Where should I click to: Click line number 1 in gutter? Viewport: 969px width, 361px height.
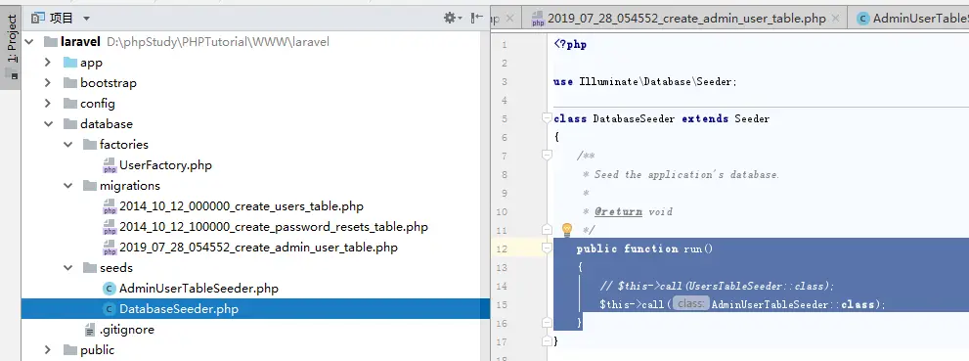(x=505, y=44)
